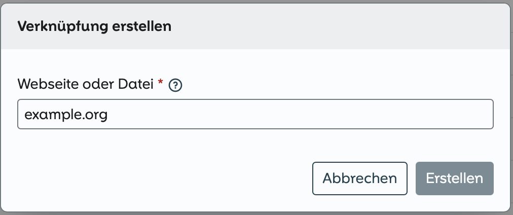
Task: Create the link with Erstellen
Action: coord(454,178)
